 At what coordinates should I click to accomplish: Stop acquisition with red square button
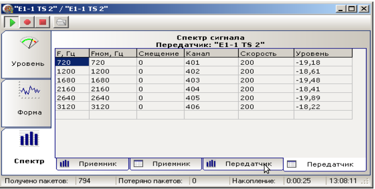pyautogui.click(x=42, y=22)
